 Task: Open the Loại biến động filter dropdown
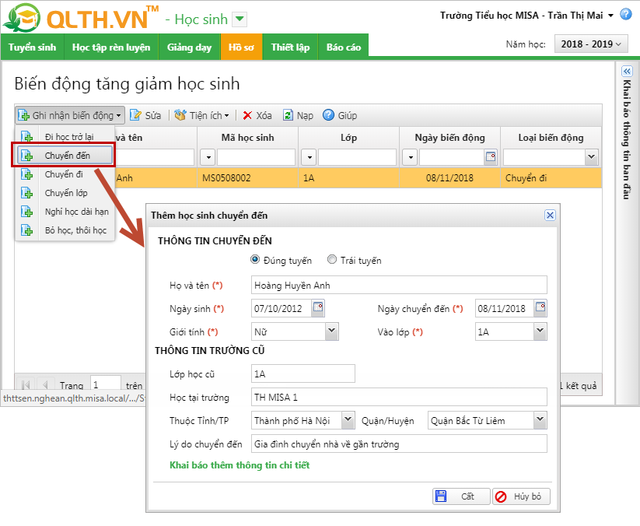pyautogui.click(x=591, y=157)
